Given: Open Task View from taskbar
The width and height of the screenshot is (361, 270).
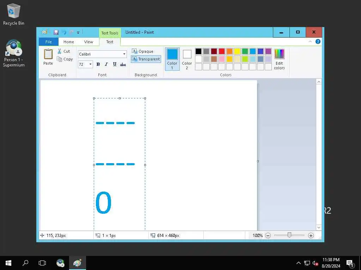Looking at the screenshot, I should pyautogui.click(x=42, y=263).
